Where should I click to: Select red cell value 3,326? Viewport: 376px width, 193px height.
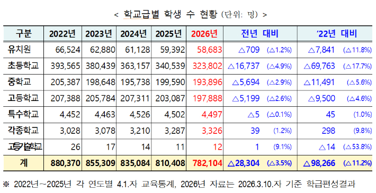[x=212, y=131]
